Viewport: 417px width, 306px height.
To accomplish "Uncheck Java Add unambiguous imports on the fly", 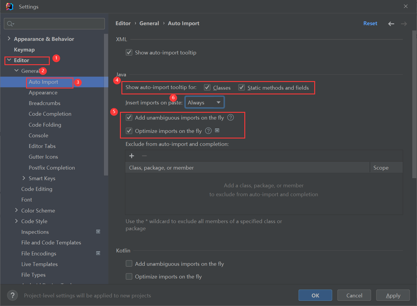I will (129, 117).
